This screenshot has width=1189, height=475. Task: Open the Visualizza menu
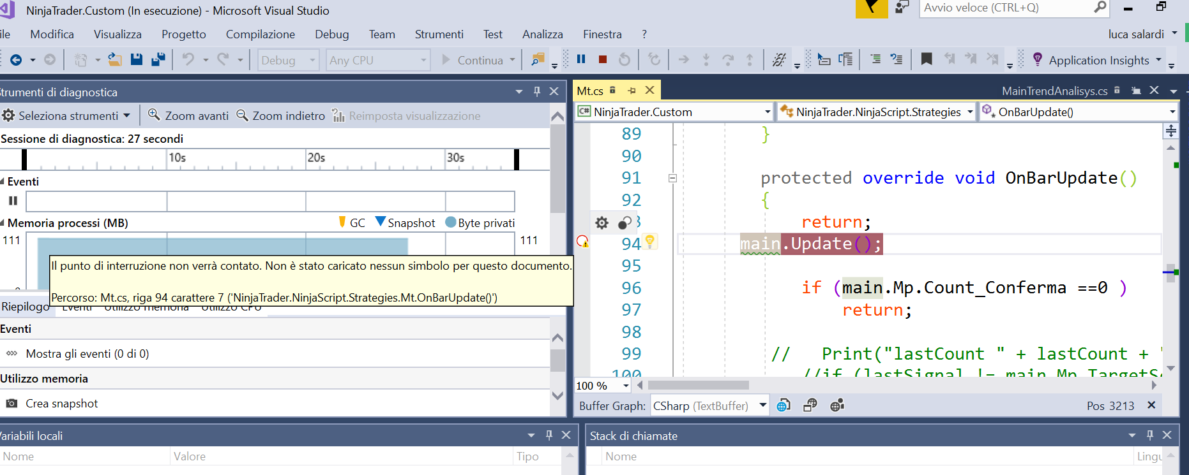point(117,34)
